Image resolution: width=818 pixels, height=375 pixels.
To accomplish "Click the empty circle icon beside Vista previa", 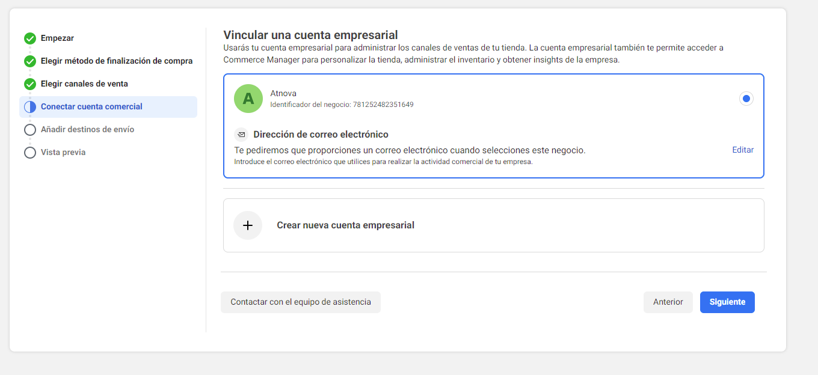I will click(x=30, y=153).
